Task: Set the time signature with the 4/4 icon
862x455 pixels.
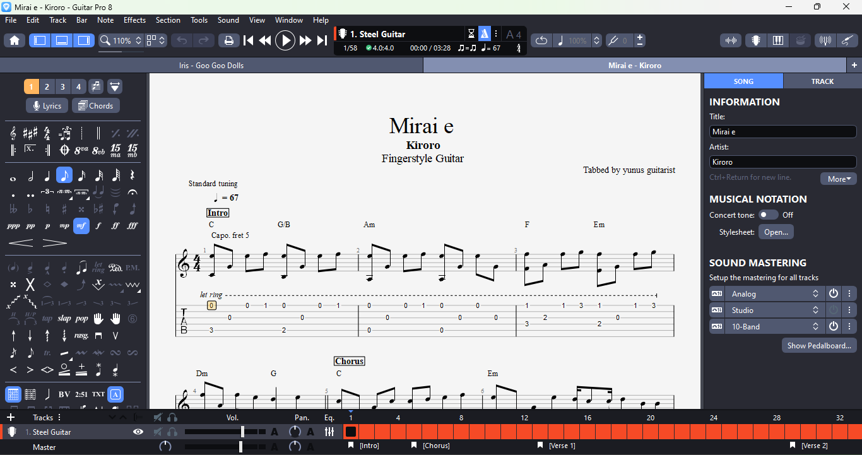Action: tap(47, 133)
